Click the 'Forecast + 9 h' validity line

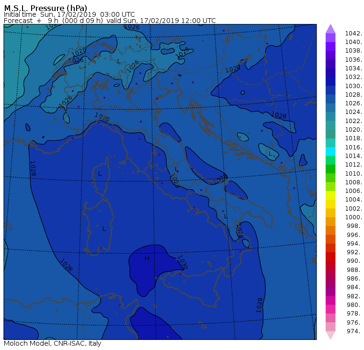click(110, 21)
